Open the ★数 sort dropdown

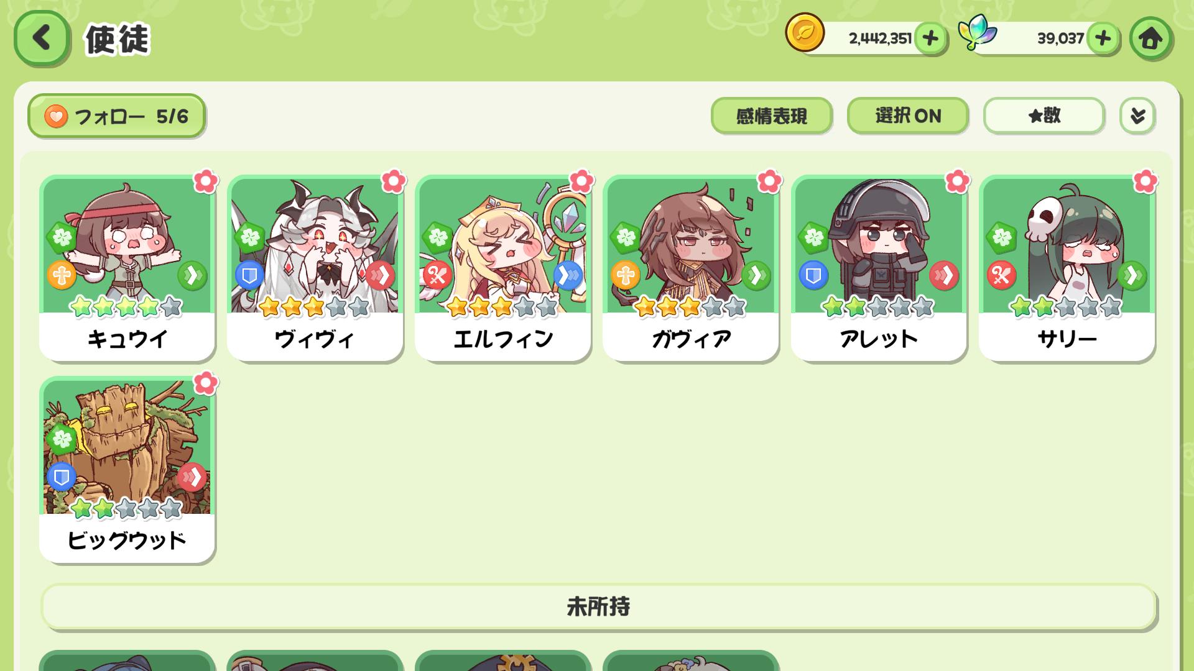pyautogui.click(x=1044, y=116)
